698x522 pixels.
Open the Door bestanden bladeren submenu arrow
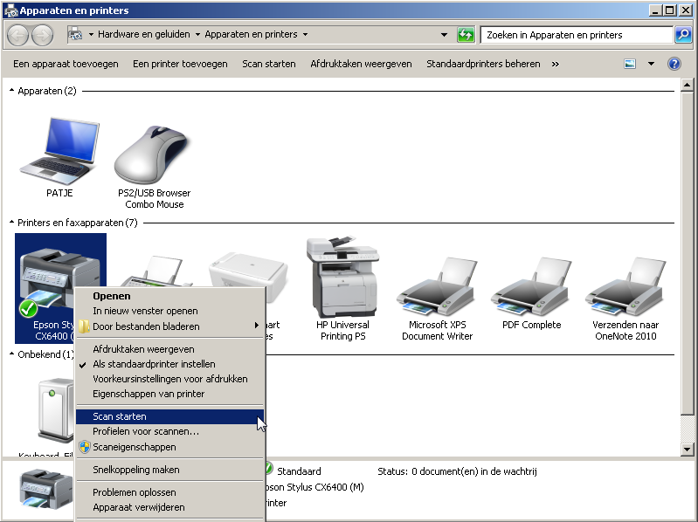[x=257, y=326]
